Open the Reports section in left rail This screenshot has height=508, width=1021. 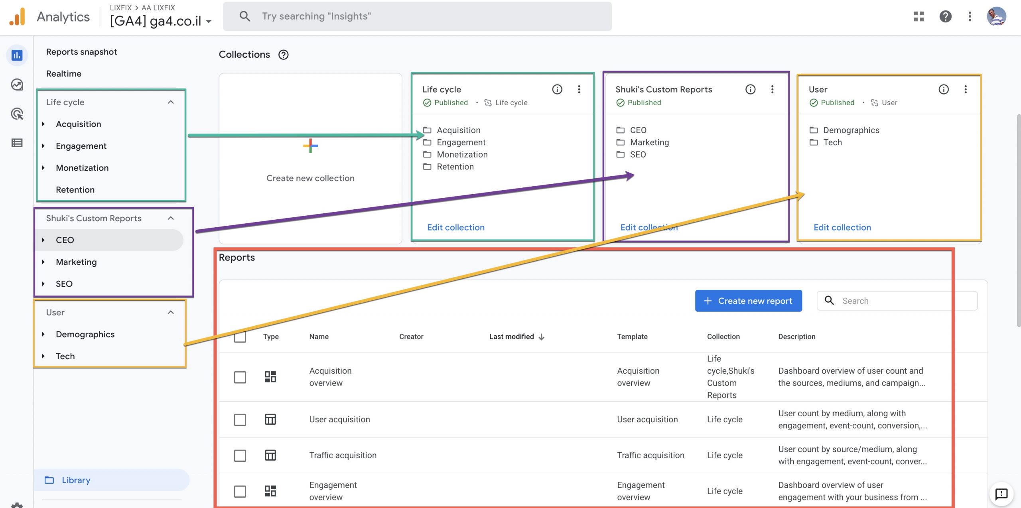[17, 55]
